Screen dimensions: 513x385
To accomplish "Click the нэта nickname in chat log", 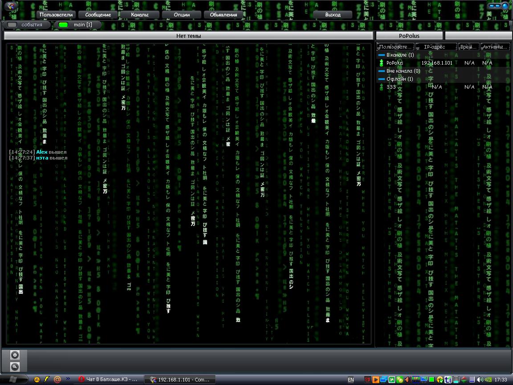I will pos(42,158).
